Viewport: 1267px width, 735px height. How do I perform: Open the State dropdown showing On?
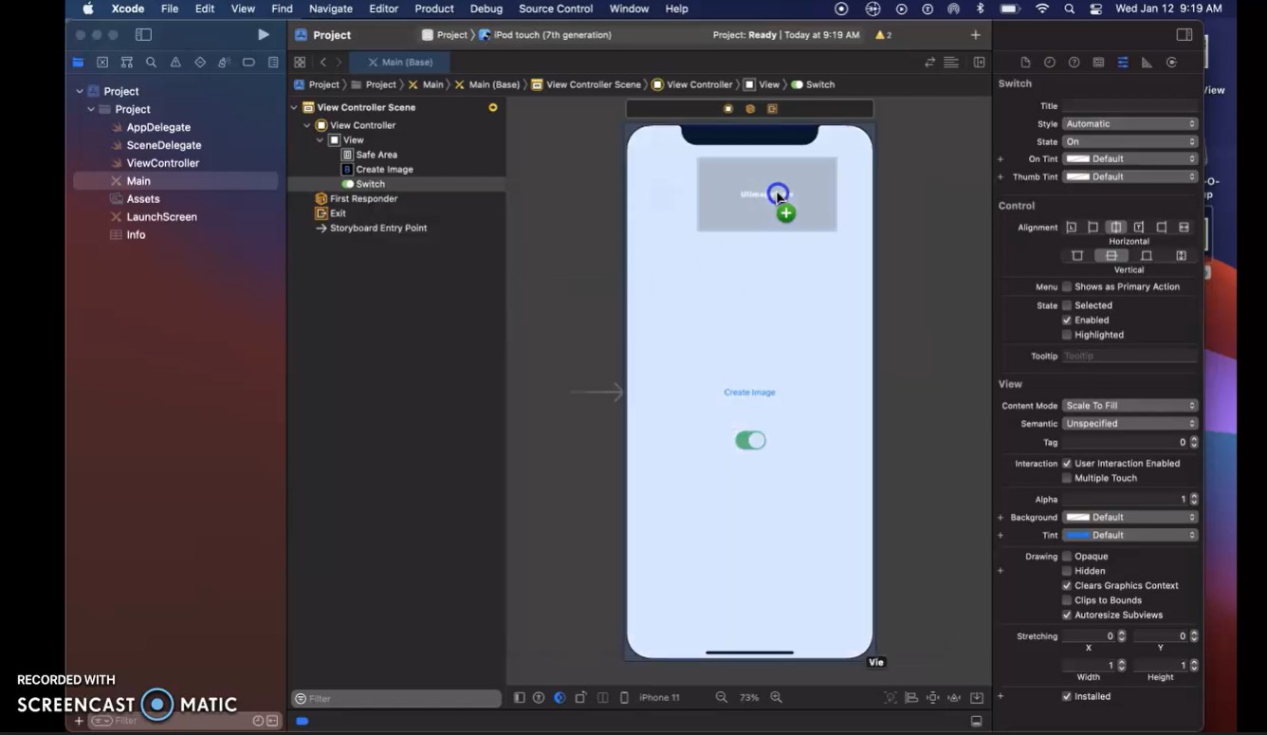(x=1129, y=141)
